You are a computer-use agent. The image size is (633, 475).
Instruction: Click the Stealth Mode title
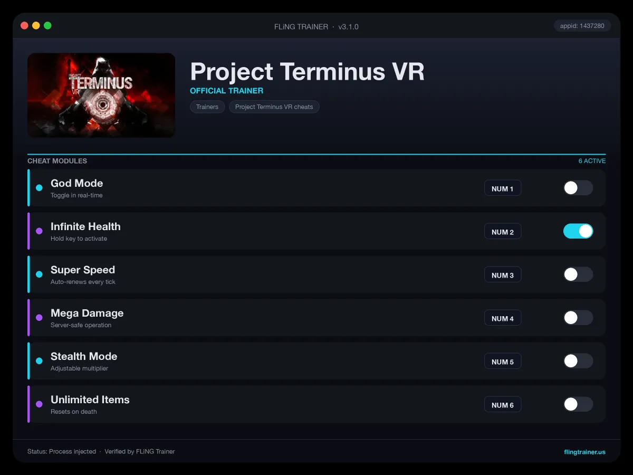84,356
